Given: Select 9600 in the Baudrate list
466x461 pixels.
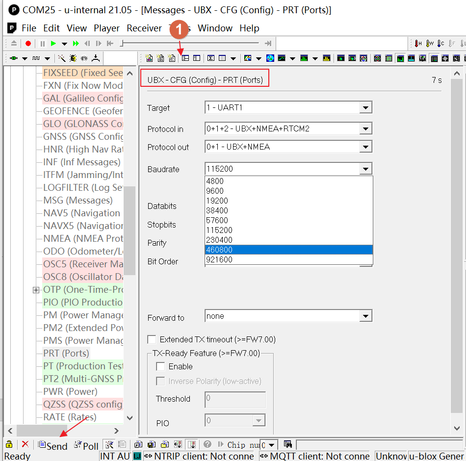Looking at the screenshot, I should point(288,191).
